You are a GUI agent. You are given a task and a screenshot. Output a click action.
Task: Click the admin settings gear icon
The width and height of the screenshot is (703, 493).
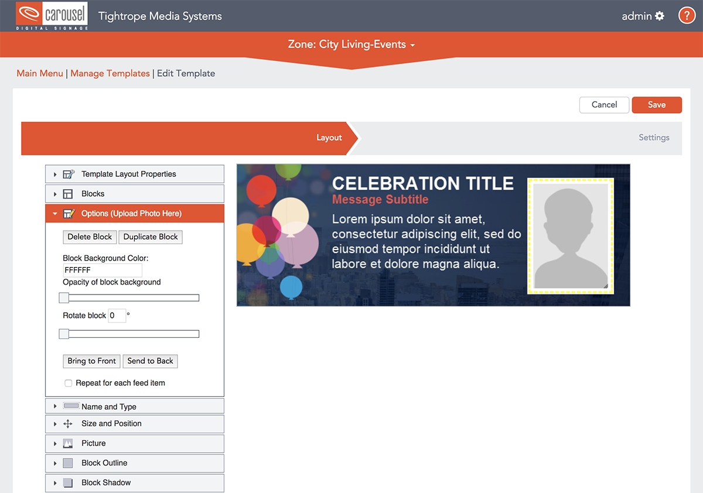660,16
